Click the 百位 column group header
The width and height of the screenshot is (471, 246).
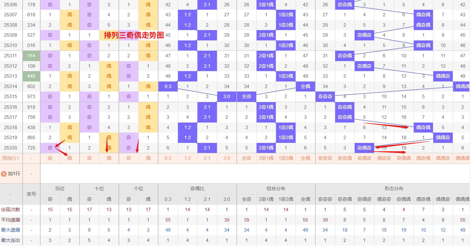click(x=60, y=189)
